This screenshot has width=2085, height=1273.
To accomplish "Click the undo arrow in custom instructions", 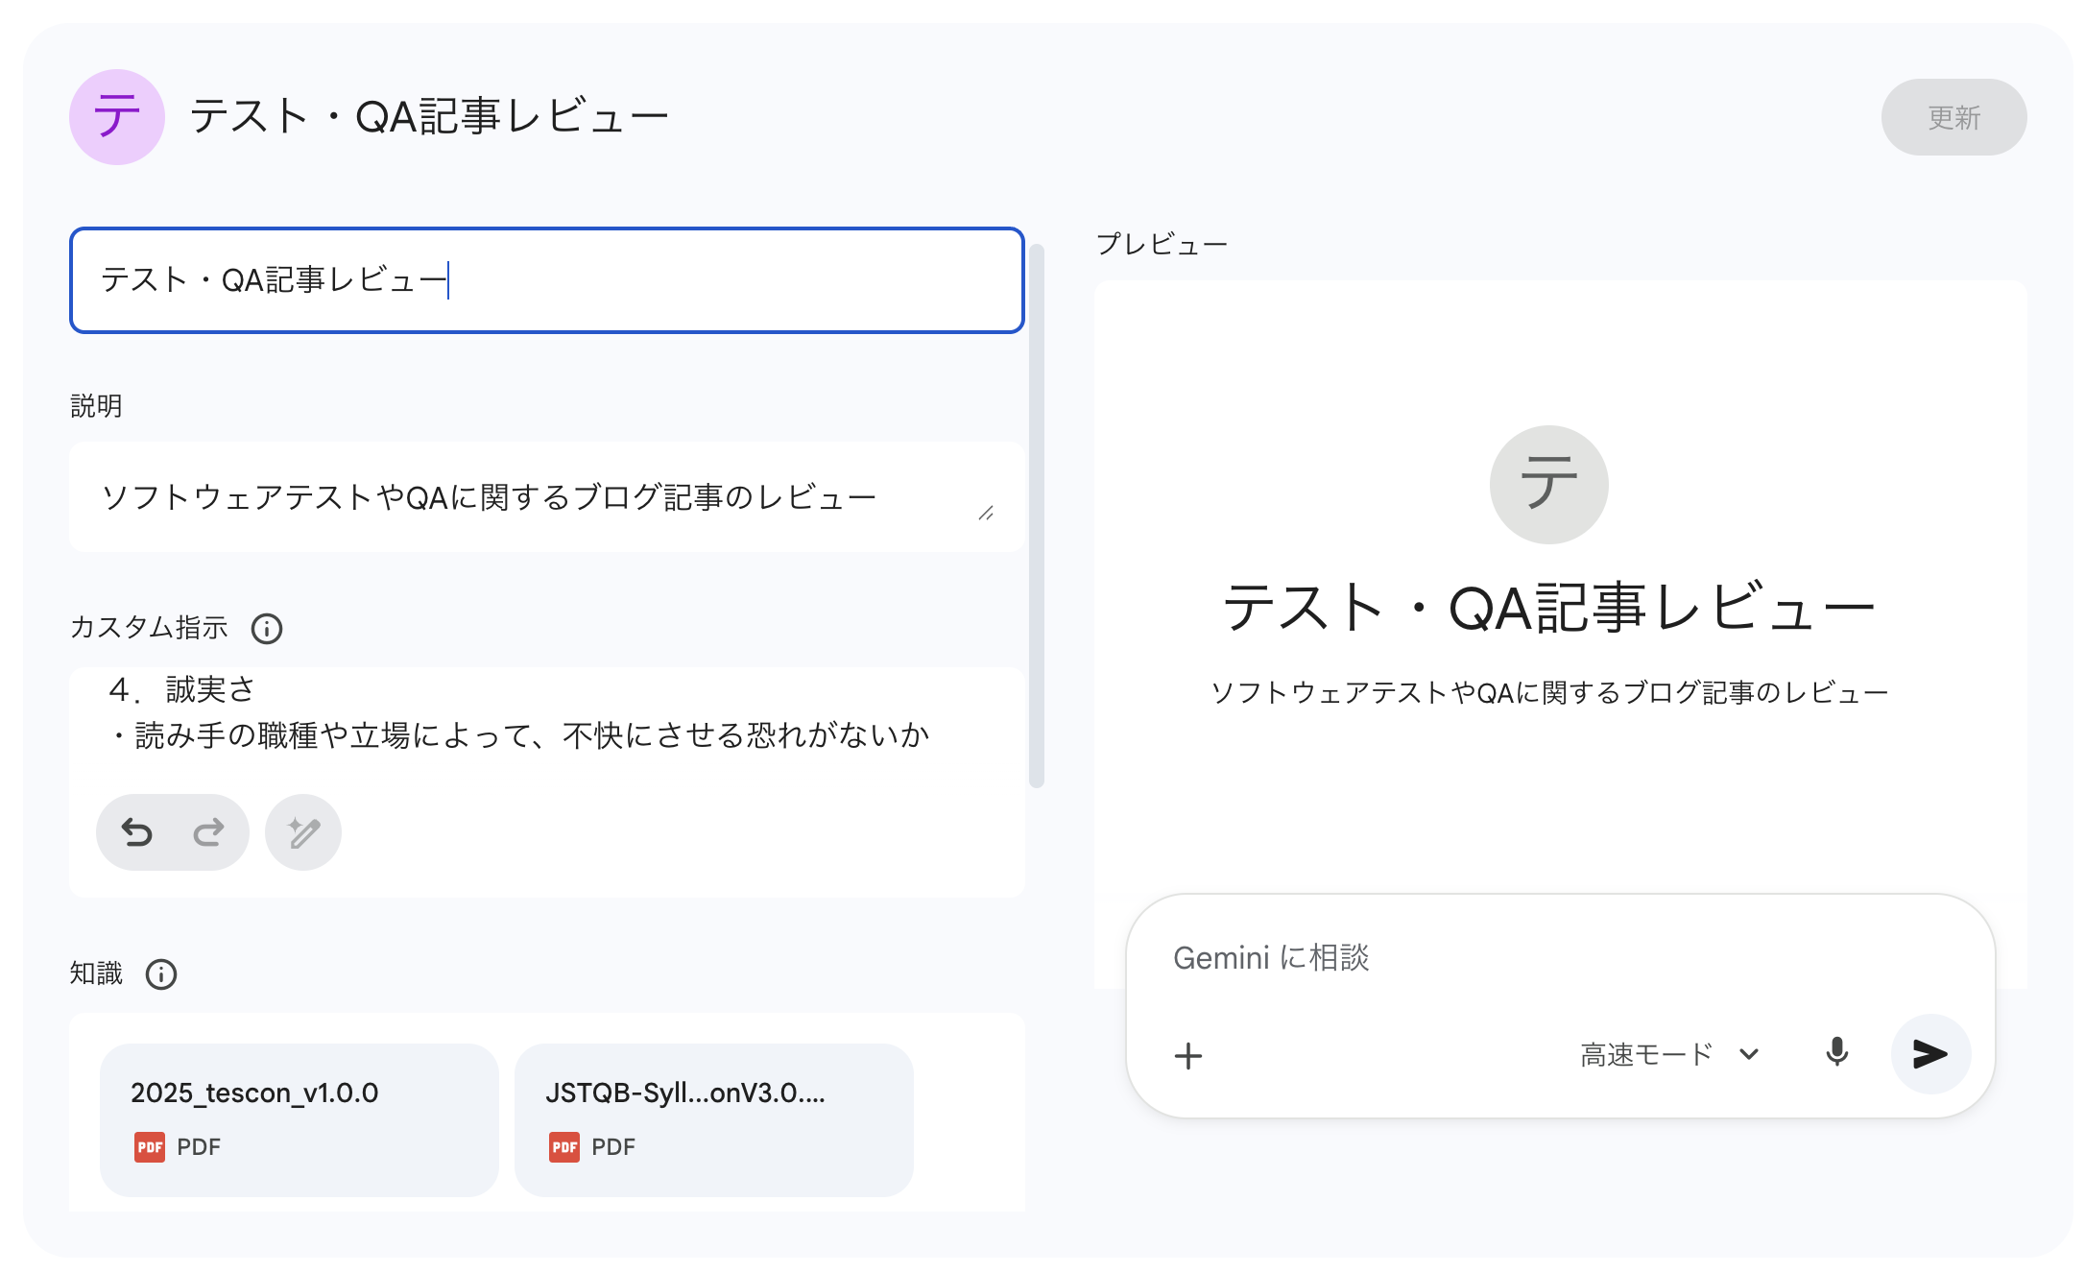I will click(137, 832).
